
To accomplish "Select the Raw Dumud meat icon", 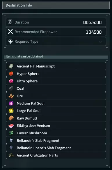I will pyautogui.click(x=11, y=118).
